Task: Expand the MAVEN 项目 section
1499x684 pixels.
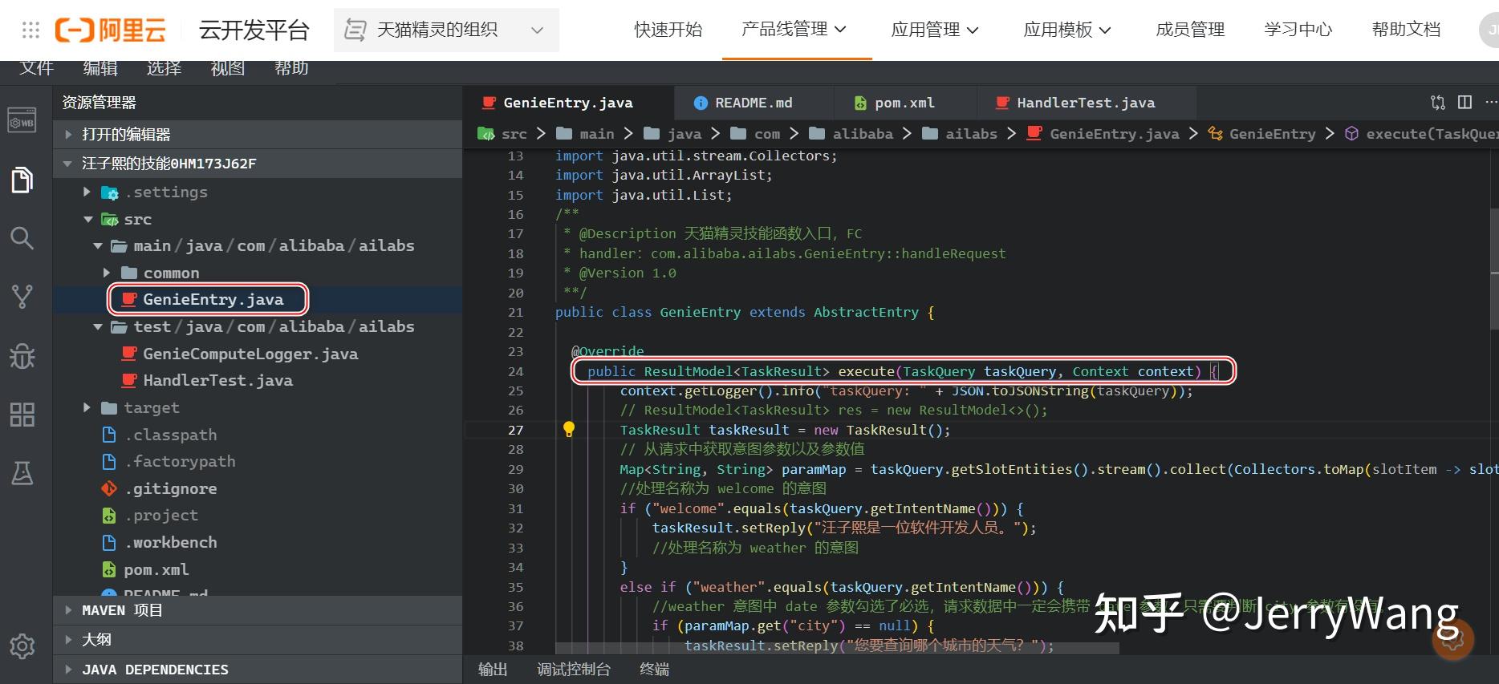Action: (258, 610)
